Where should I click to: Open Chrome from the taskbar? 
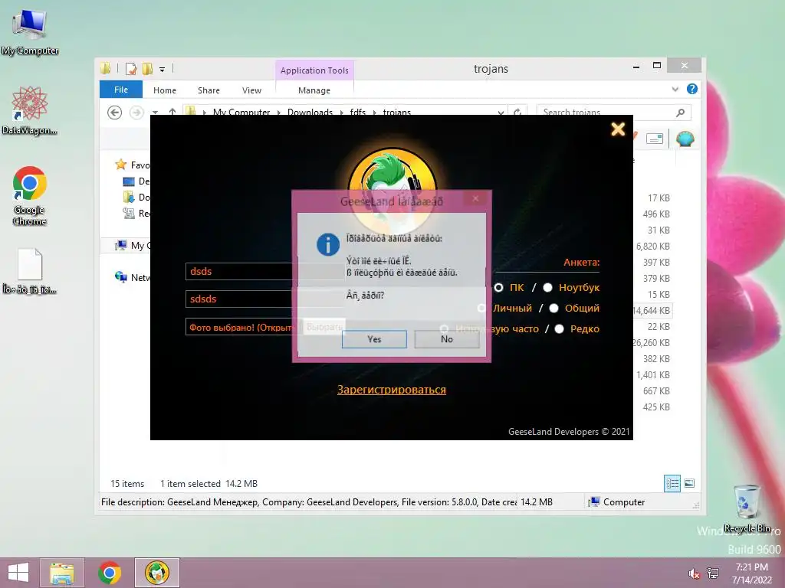pyautogui.click(x=110, y=573)
